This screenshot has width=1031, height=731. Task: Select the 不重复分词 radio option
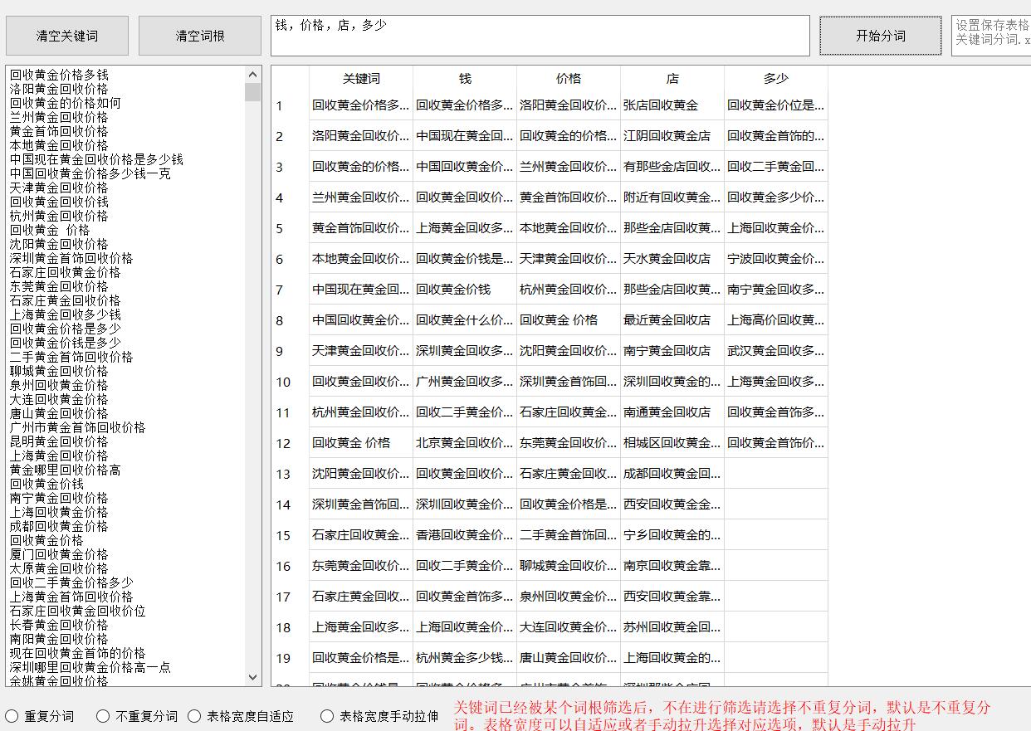click(x=103, y=715)
